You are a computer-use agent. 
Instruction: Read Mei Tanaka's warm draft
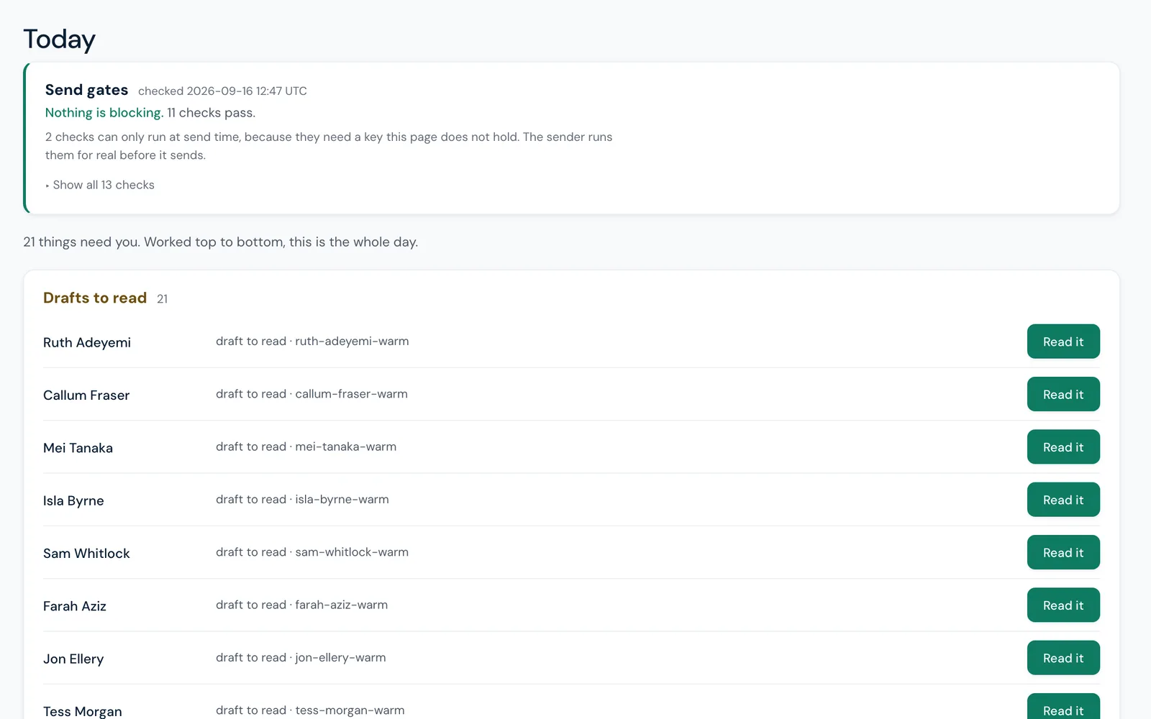pyautogui.click(x=1063, y=446)
